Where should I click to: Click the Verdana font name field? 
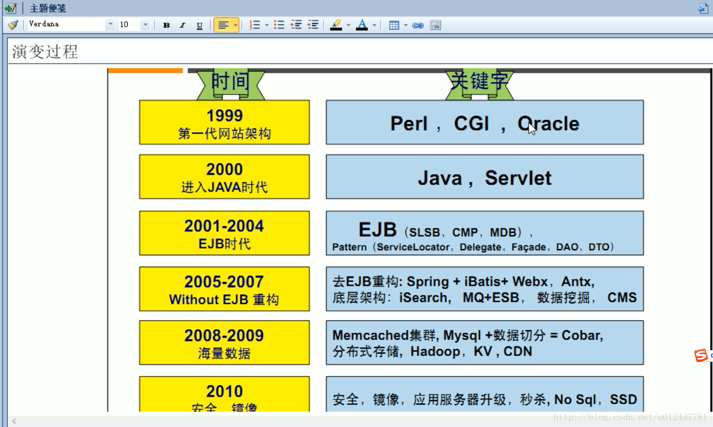pos(66,24)
